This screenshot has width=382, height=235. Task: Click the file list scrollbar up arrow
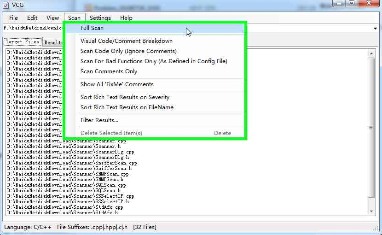[372, 54]
